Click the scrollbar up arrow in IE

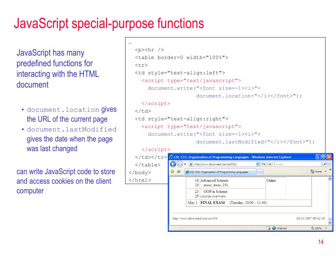click(329, 179)
